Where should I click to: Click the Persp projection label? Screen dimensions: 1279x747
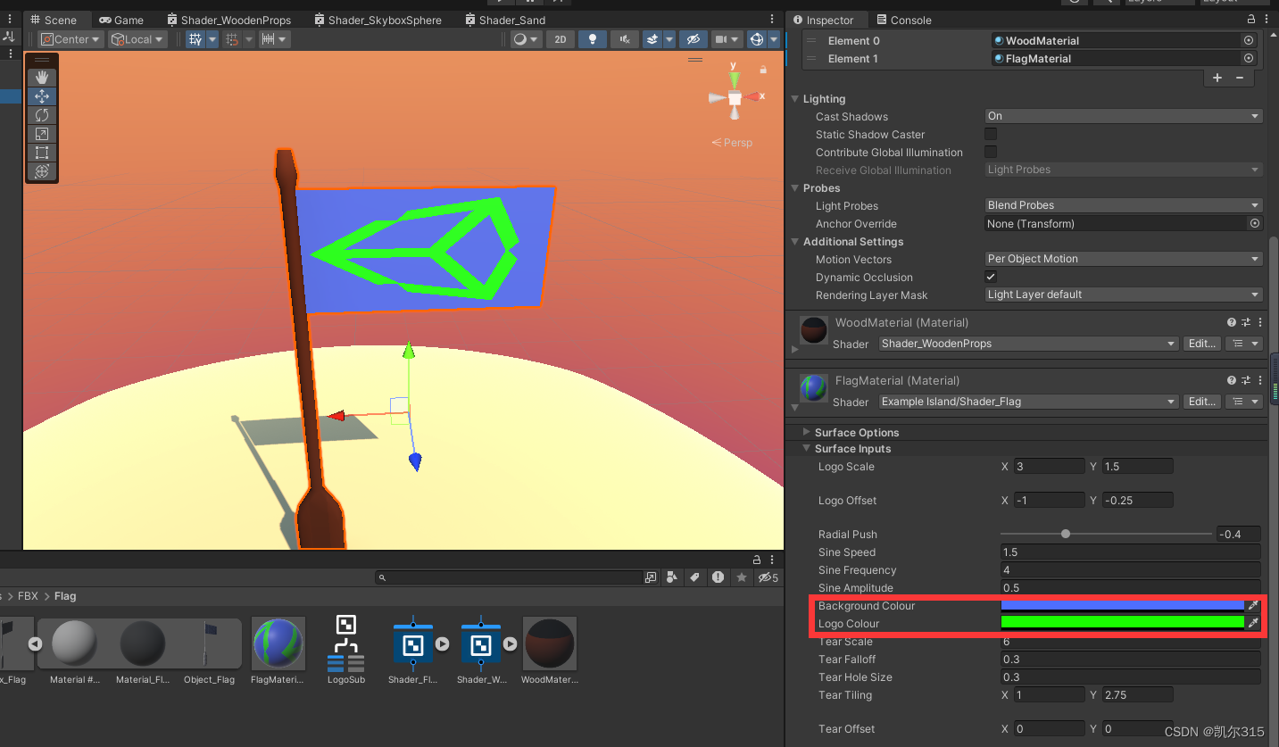pyautogui.click(x=732, y=143)
